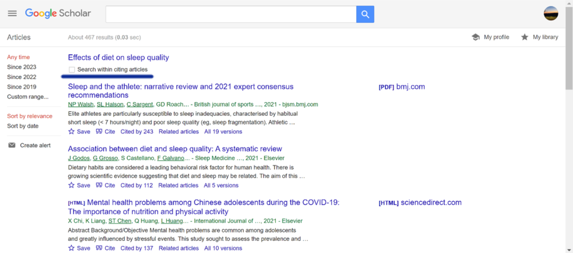Open author NP Walsh's profile
The height and width of the screenshot is (253, 573).
pyautogui.click(x=81, y=104)
